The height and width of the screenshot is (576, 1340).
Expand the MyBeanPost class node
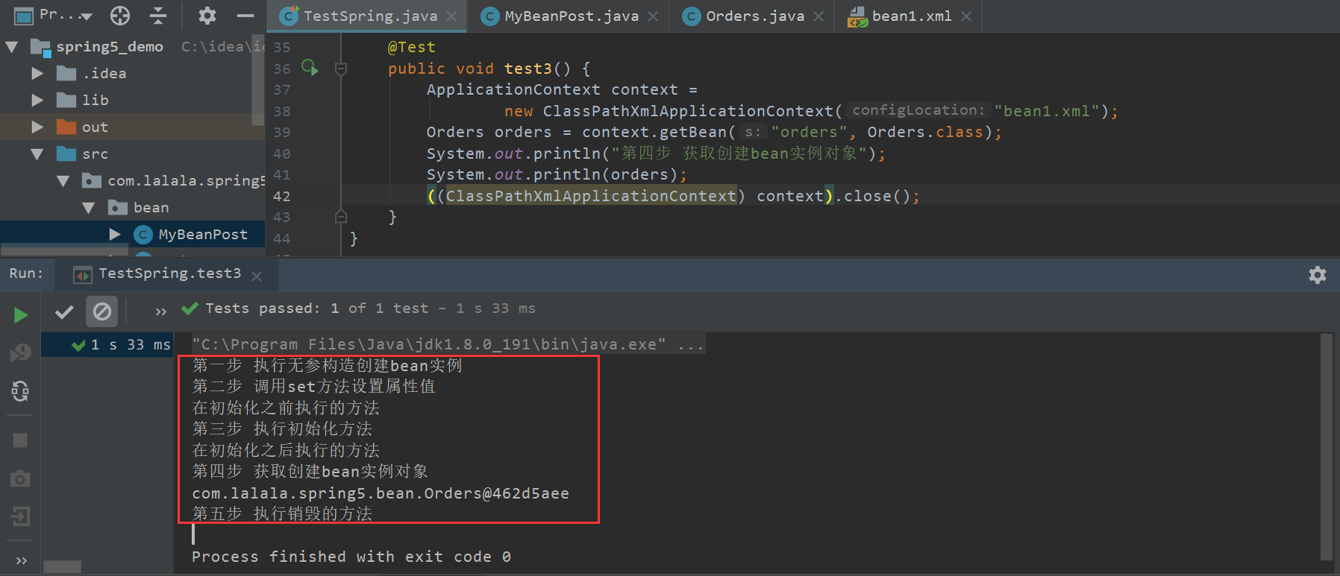[x=115, y=234]
